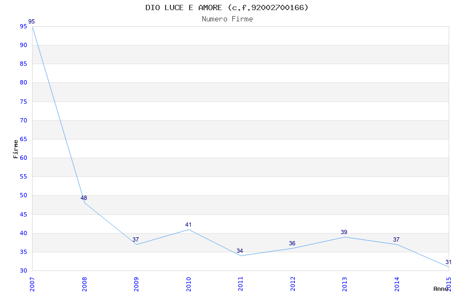Click the data label 34 for 2011
This screenshot has width=454, height=294.
point(240,251)
